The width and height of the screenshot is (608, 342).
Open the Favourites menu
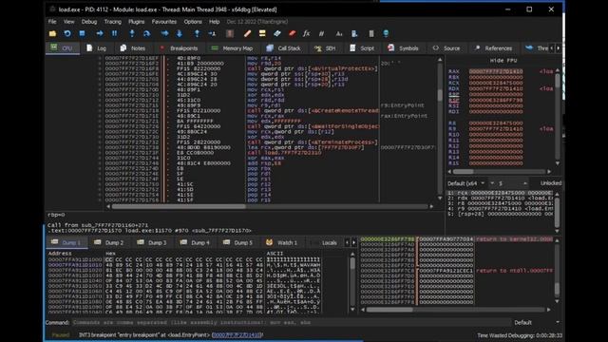click(164, 22)
